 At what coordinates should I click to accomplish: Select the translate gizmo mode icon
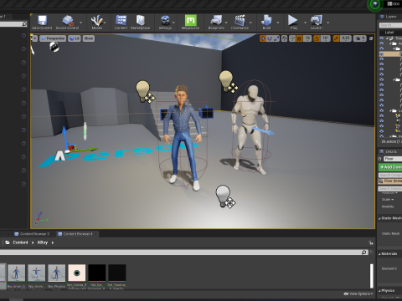pyautogui.click(x=263, y=38)
